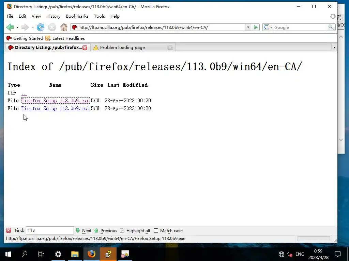349x261 pixels.
Task: Open the File menu
Action: tap(10, 16)
